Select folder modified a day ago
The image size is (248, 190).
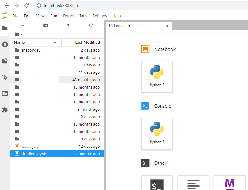(57, 65)
